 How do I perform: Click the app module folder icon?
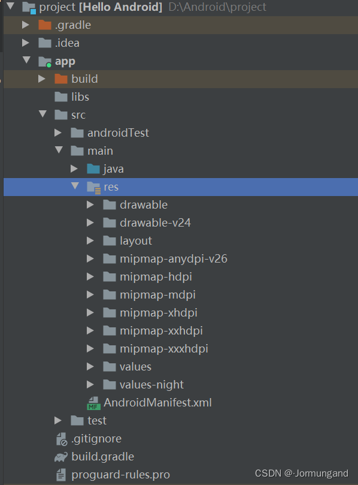(45, 62)
